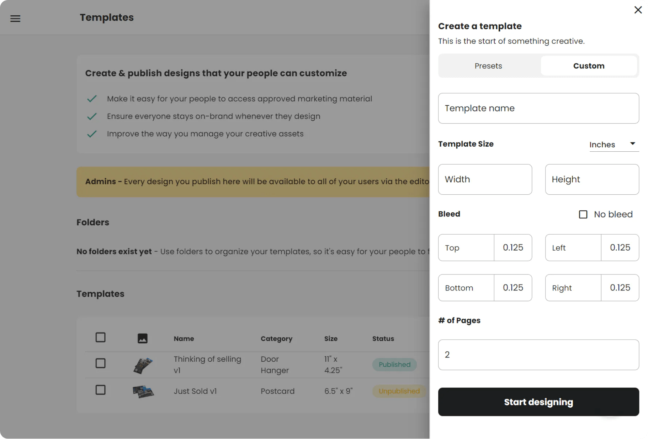The width and height of the screenshot is (648, 439).
Task: Enable the No bleed checkbox
Action: pos(583,214)
